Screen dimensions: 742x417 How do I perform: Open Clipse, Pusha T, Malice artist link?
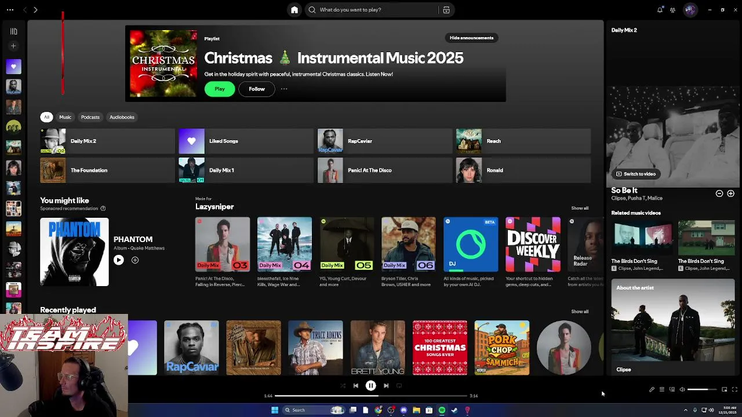[636, 198]
